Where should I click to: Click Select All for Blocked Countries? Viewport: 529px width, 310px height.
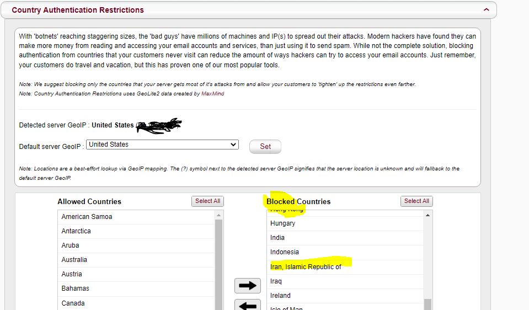click(416, 201)
